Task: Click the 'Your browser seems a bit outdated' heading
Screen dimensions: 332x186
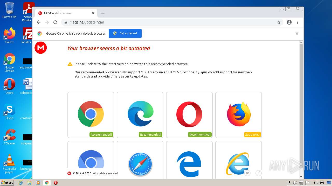Action: click(x=109, y=48)
